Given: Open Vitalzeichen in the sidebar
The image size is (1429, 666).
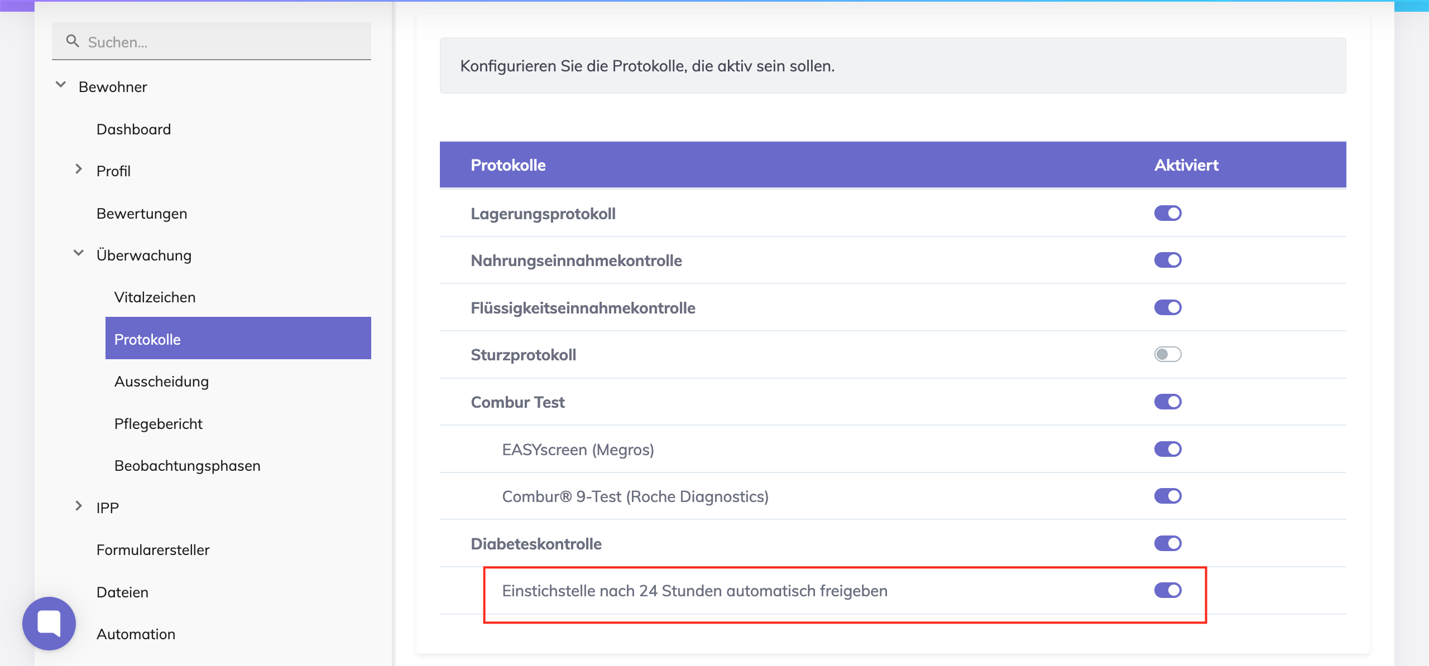Looking at the screenshot, I should point(155,297).
